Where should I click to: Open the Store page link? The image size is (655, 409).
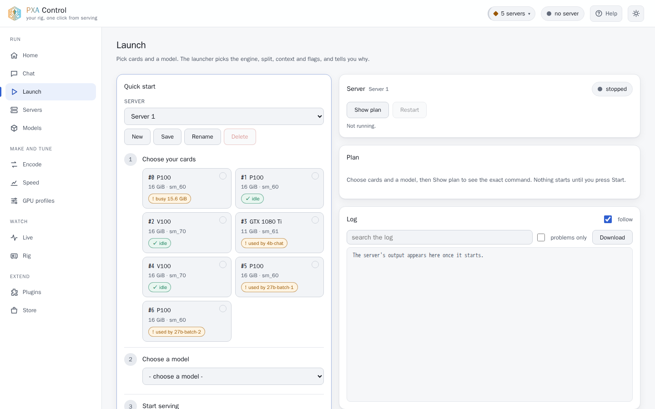pos(51,310)
